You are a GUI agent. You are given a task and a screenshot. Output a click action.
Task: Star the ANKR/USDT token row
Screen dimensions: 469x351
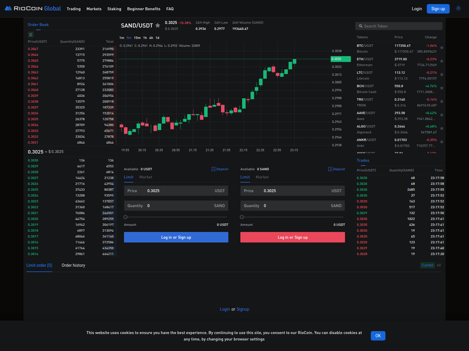click(x=442, y=142)
